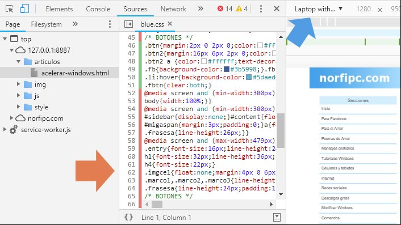Open the Inicio link in Secciones

point(325,108)
